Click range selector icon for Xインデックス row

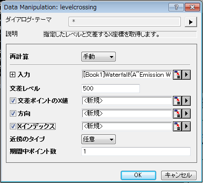click(x=177, y=126)
